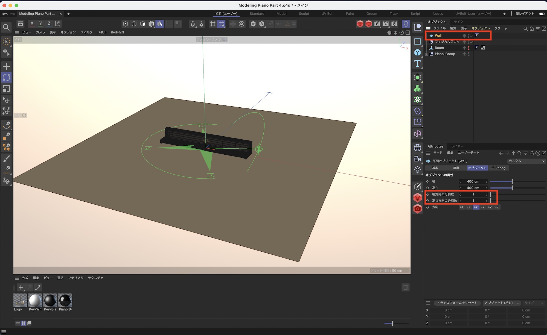
Task: Toggle X axis lock in toolbar
Action: pyautogui.click(x=32, y=24)
